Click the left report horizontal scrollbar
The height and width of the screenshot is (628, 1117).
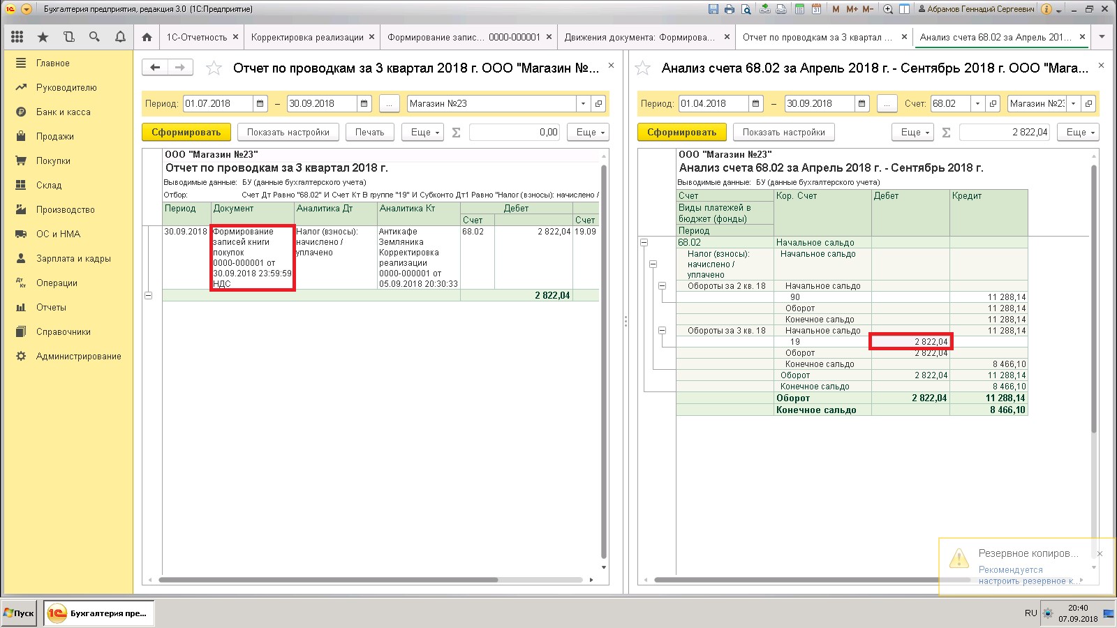pyautogui.click(x=328, y=580)
